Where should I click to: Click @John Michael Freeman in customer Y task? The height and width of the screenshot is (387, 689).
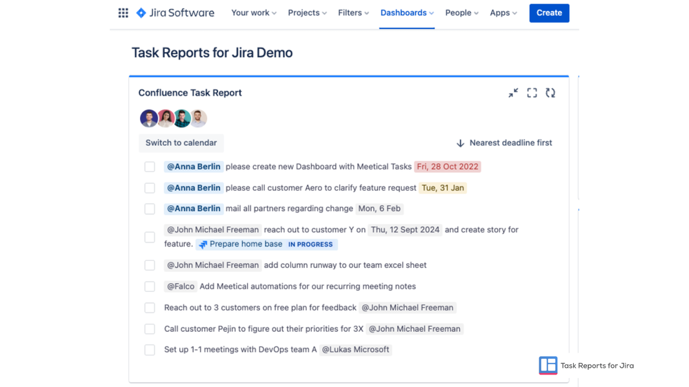(213, 230)
